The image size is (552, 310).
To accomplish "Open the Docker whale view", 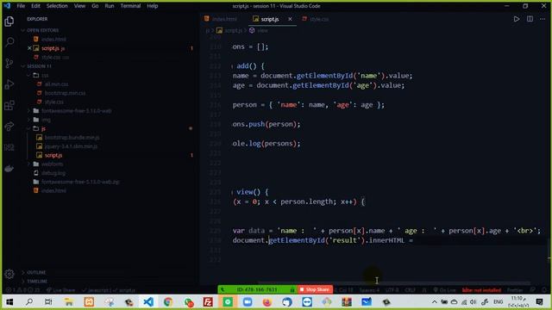I will point(9,169).
